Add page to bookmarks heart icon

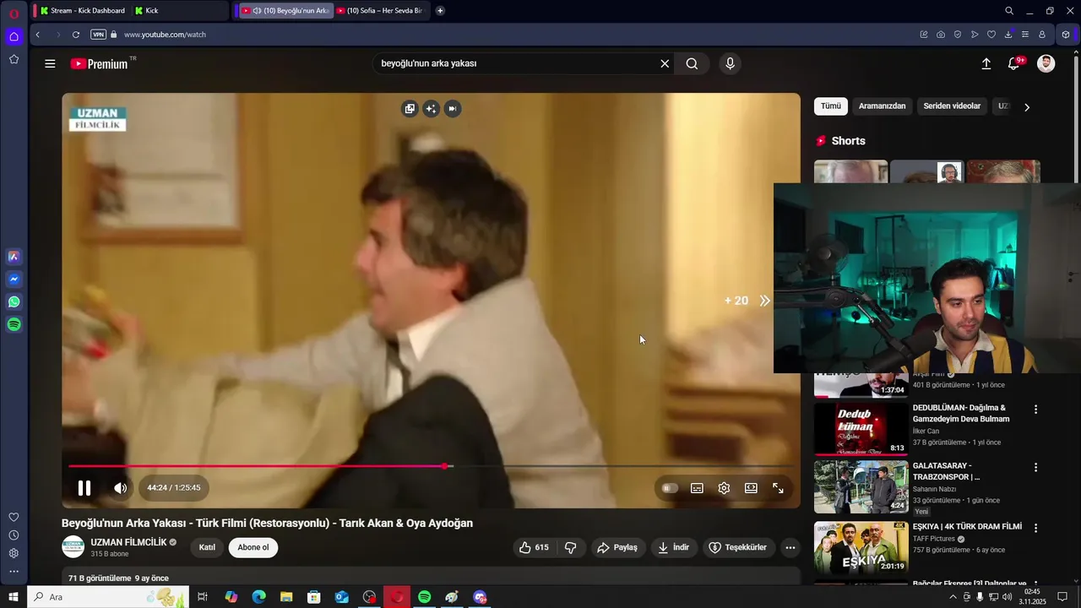coord(991,35)
